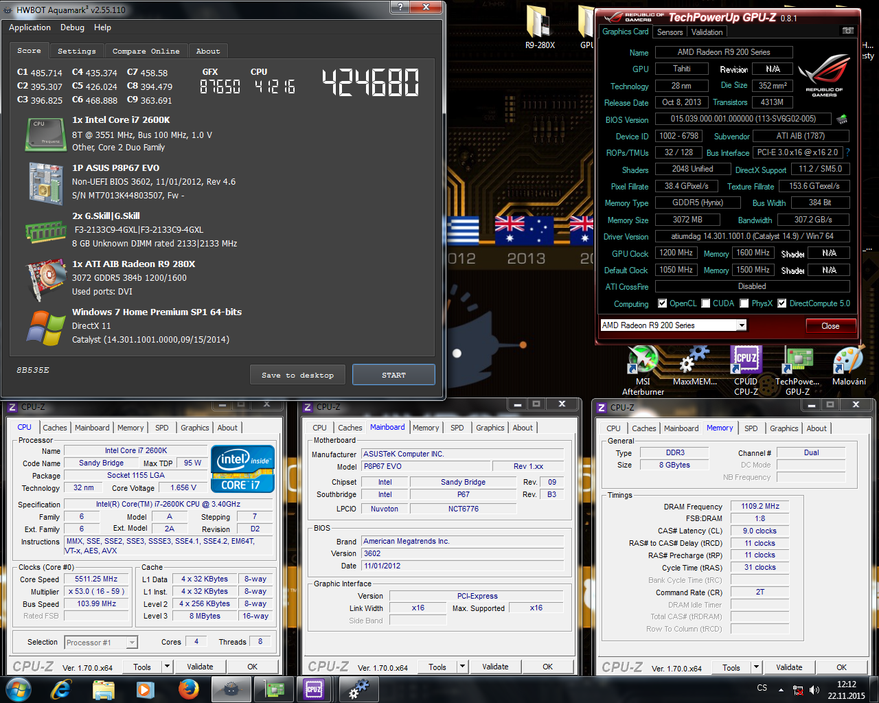Click the volume speaker tray icon
Viewport: 879px width, 703px height.
point(814,689)
